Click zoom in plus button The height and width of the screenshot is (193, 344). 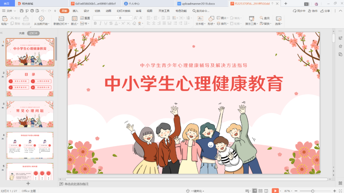point(334,191)
